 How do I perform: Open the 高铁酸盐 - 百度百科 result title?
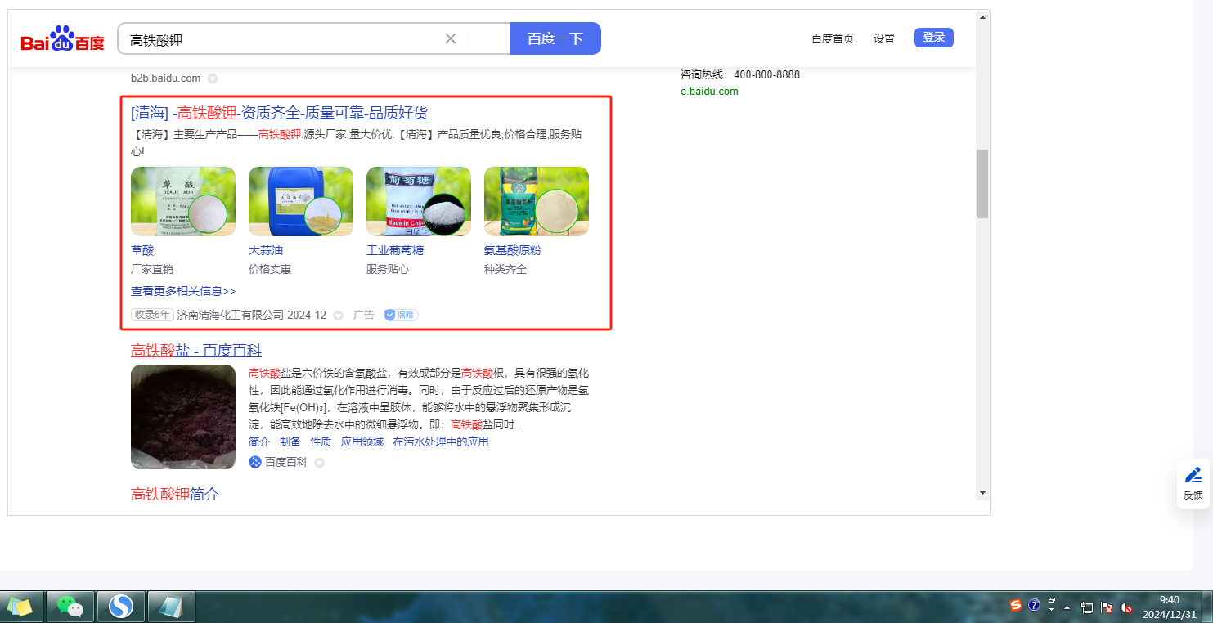[196, 351]
